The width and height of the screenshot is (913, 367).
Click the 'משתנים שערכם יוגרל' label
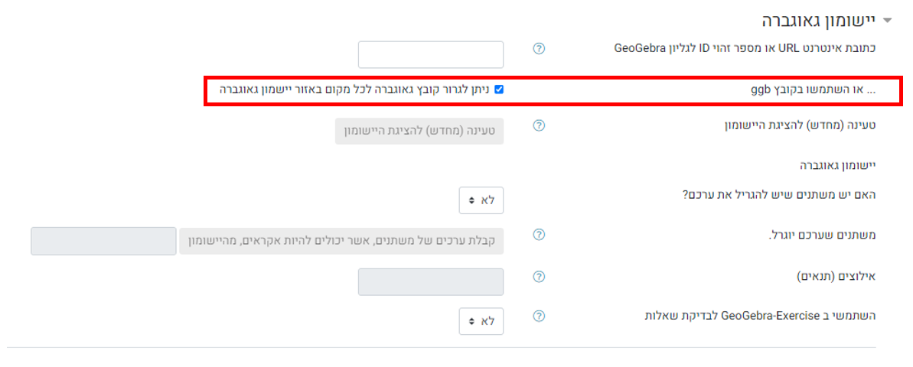coord(821,235)
